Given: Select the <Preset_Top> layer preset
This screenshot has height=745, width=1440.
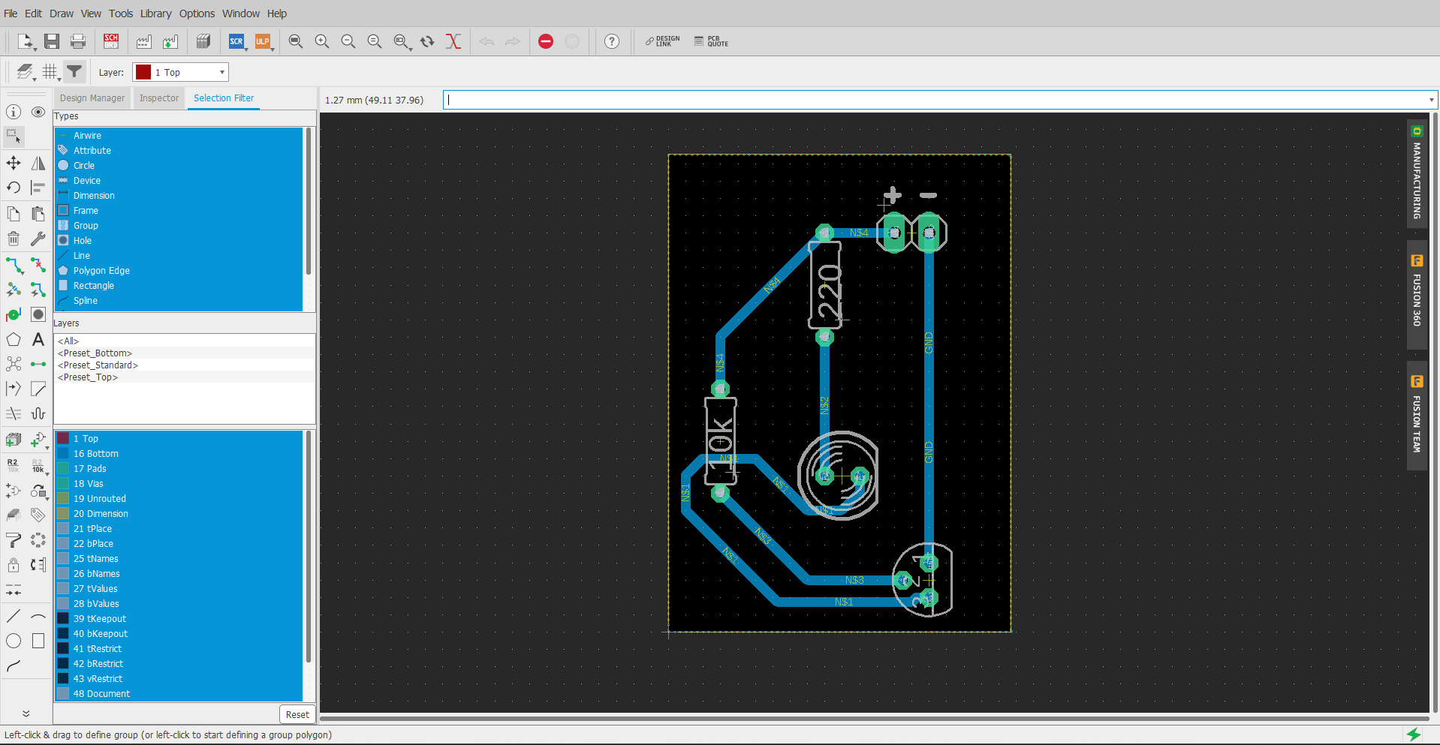Looking at the screenshot, I should point(185,377).
